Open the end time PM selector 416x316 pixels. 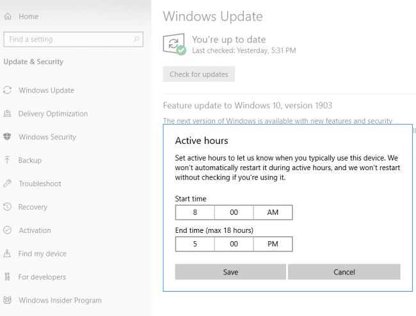[273, 244]
